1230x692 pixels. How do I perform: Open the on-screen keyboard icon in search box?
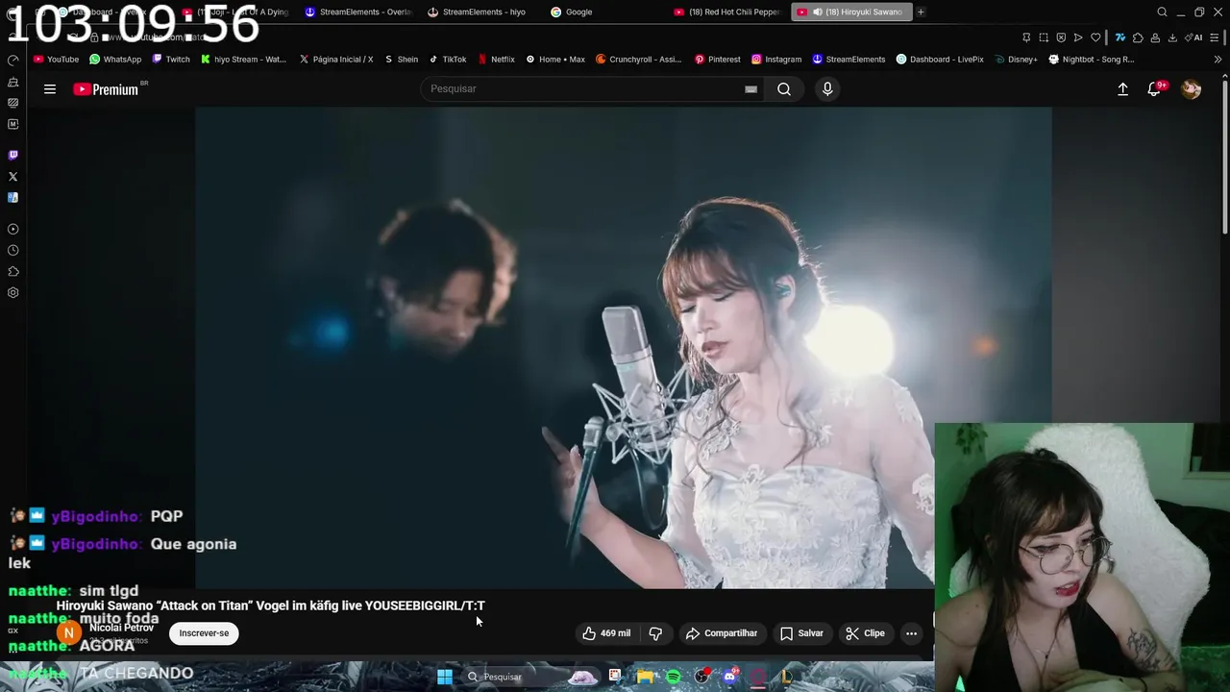click(x=750, y=88)
